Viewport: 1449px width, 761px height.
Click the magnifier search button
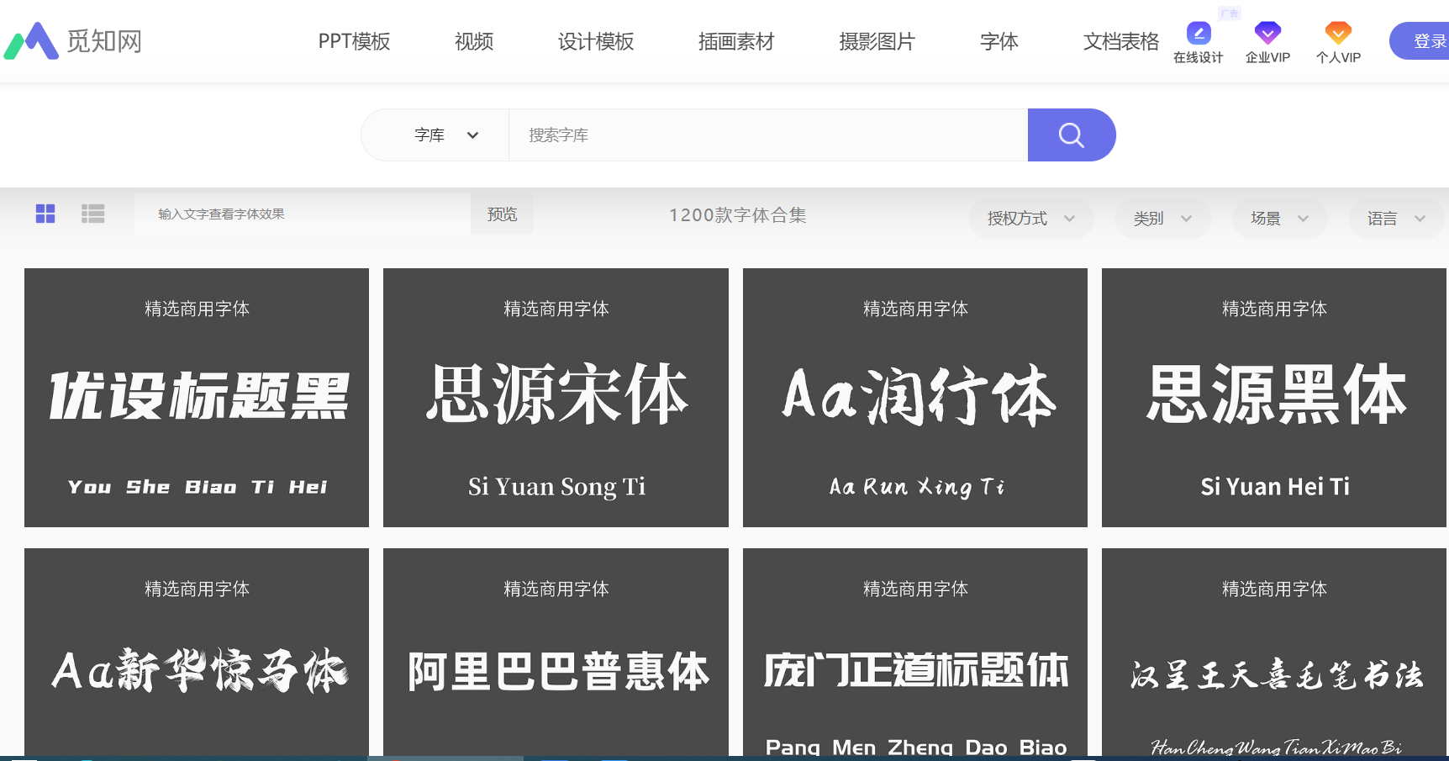tap(1071, 135)
